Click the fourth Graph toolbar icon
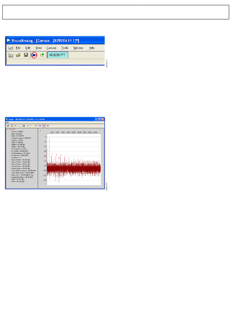 19,125
